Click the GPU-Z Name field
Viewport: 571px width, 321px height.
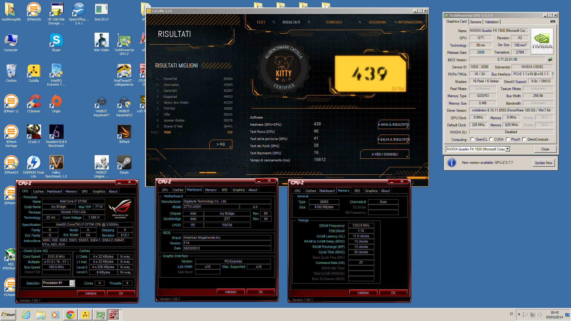[x=499, y=31]
